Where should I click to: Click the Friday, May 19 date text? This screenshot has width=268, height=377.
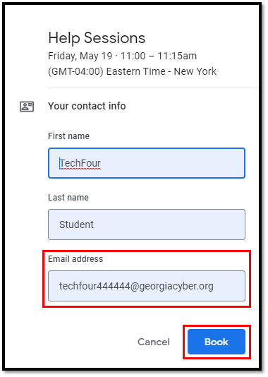click(x=80, y=56)
